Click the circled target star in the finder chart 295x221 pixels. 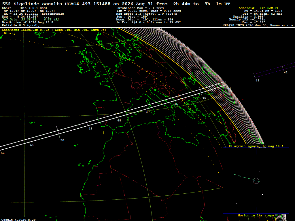[256, 181]
